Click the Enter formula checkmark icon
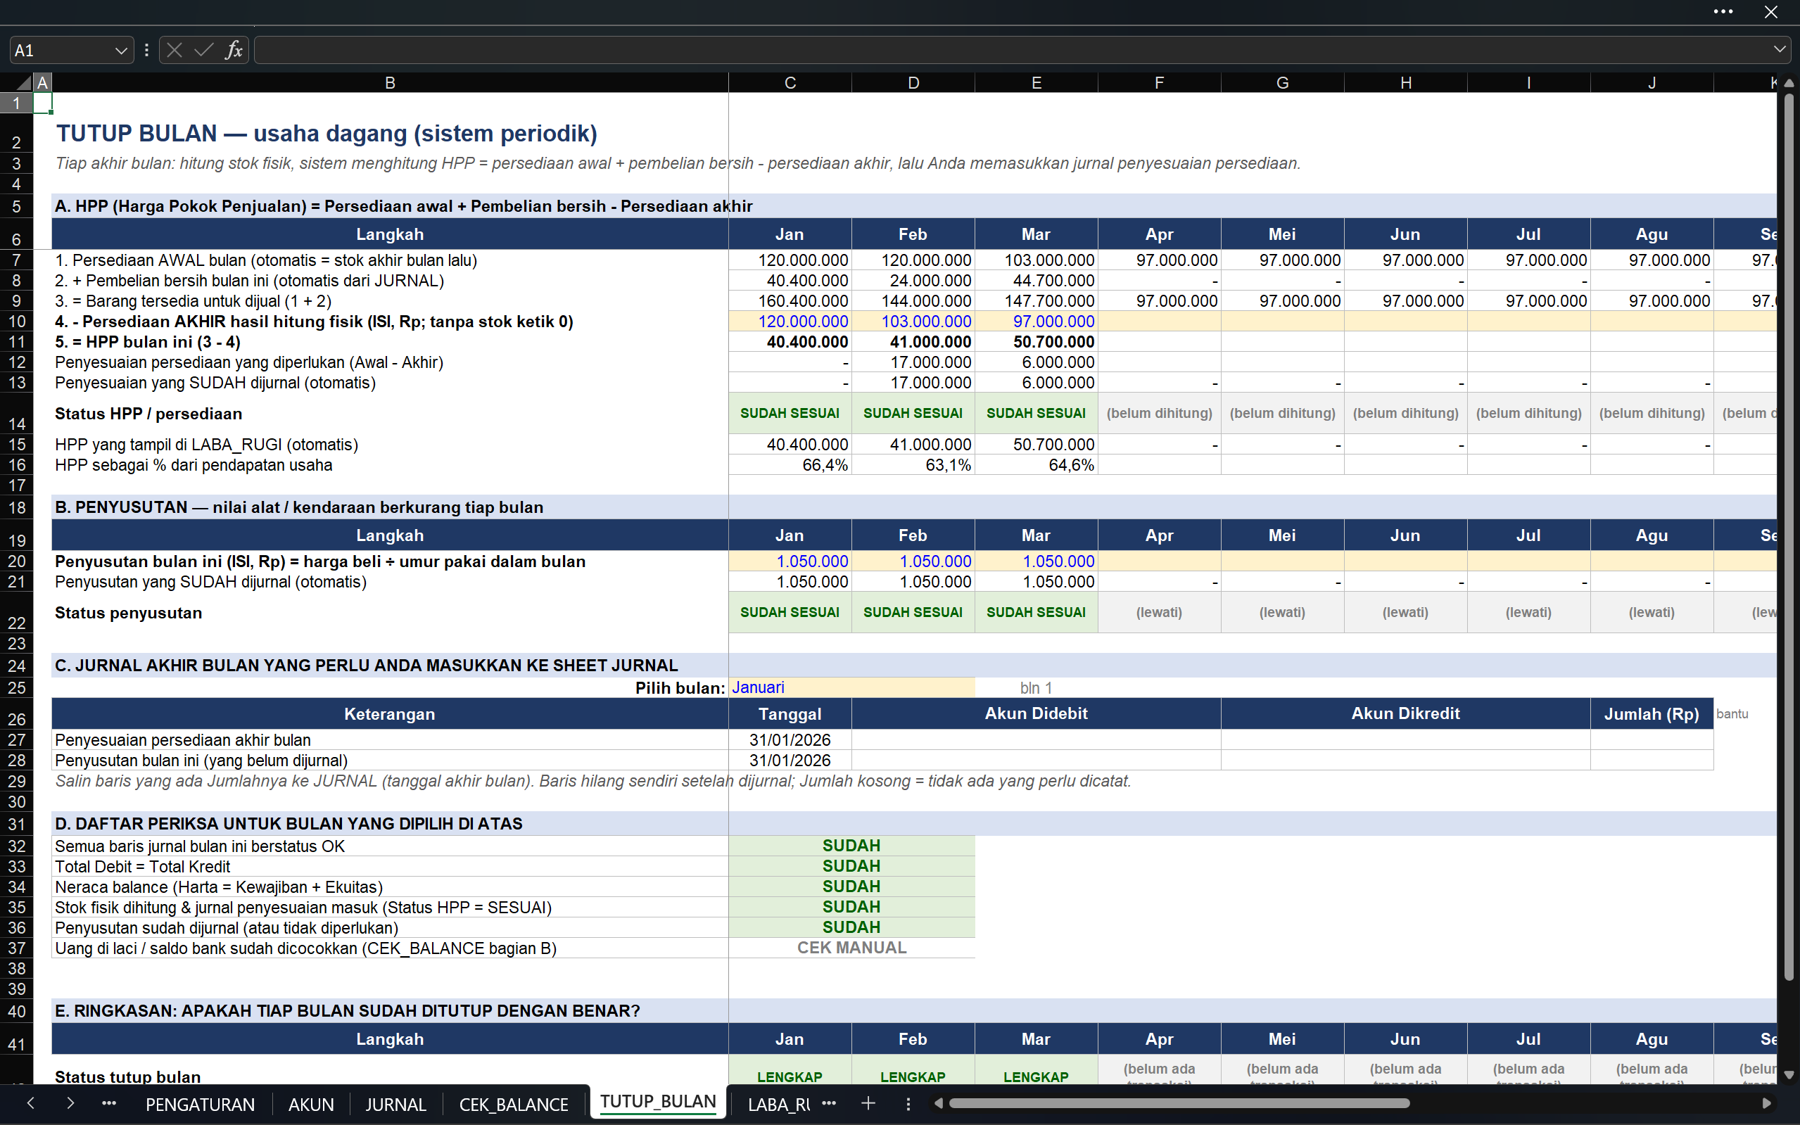The height and width of the screenshot is (1125, 1800). 203,50
